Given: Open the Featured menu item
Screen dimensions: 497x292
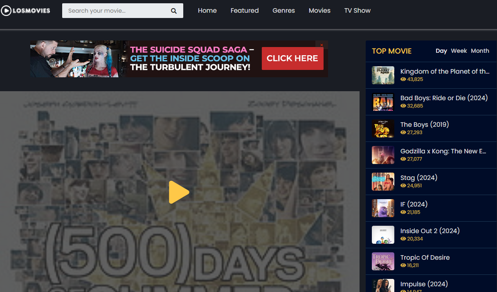Looking at the screenshot, I should (245, 11).
